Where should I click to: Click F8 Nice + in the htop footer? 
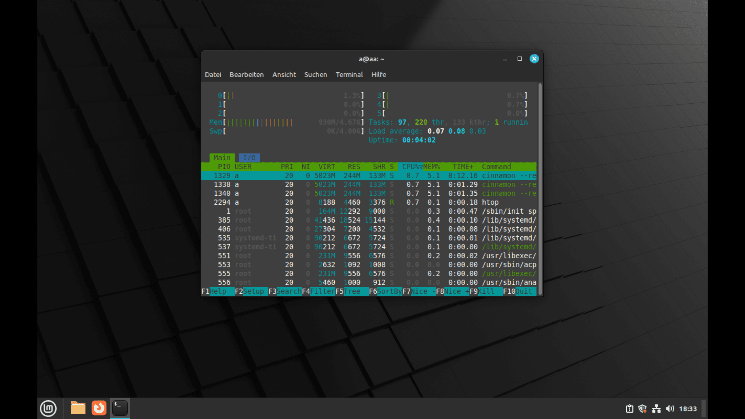(x=453, y=291)
